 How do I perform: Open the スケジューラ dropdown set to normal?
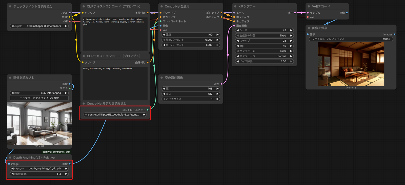264,56
